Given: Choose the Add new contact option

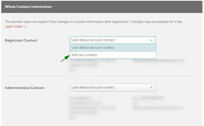Looking at the screenshot, I should point(113,55).
